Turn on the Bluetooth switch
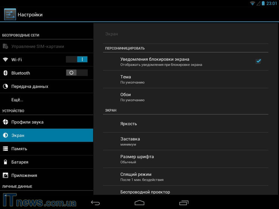 tap(77, 73)
